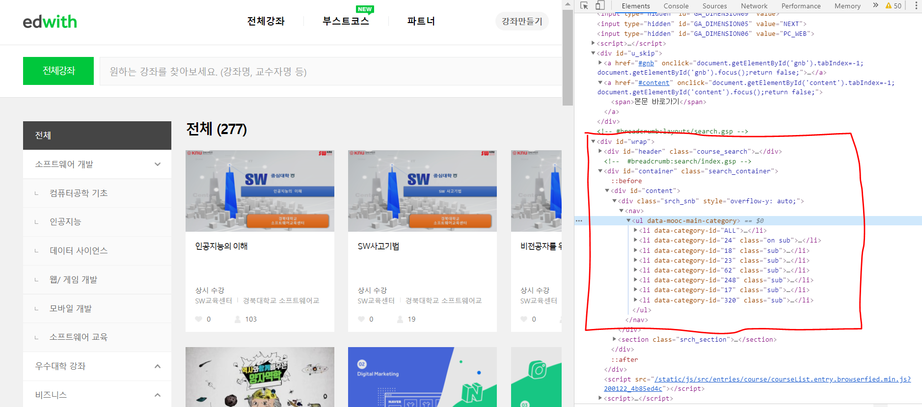The height and width of the screenshot is (407, 922).
Task: Open the 인공지능의 이해 course thumbnail
Action: [x=260, y=191]
